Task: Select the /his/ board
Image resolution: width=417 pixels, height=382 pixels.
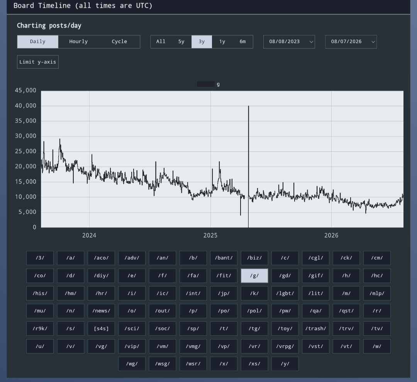Action: 40,294
